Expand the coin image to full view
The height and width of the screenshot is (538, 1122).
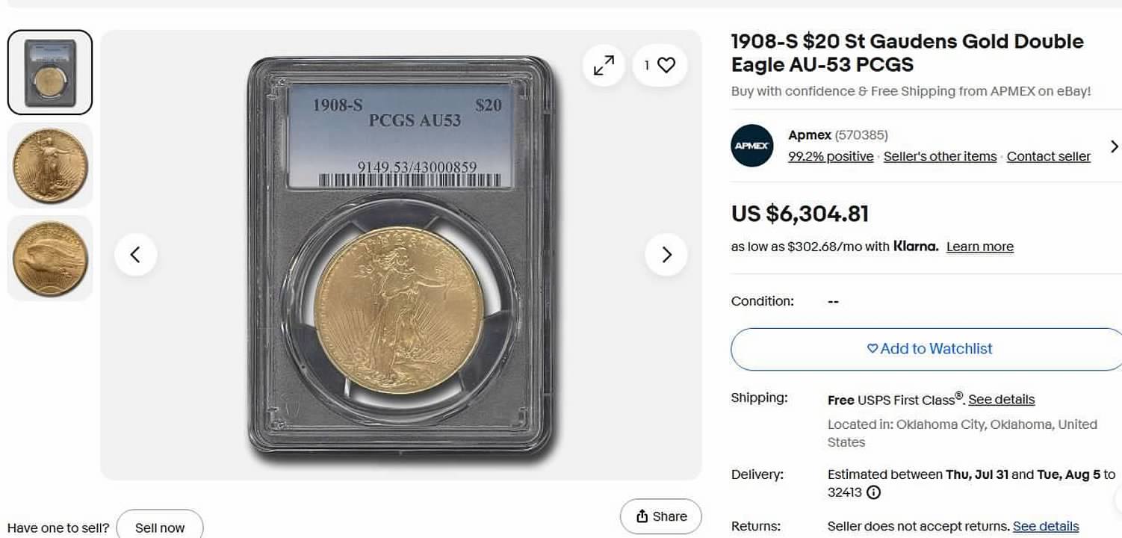coord(604,66)
